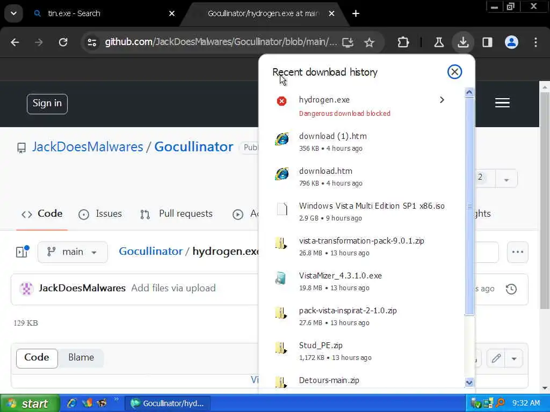This screenshot has height=412, width=550.
Task: Click the address bar URL
Action: (221, 42)
